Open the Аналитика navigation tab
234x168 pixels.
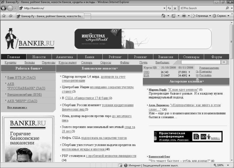tap(64, 57)
